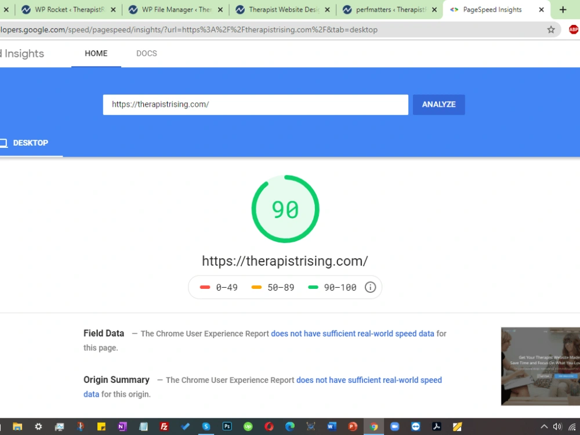Go to the HOME navigation tab

(x=96, y=53)
